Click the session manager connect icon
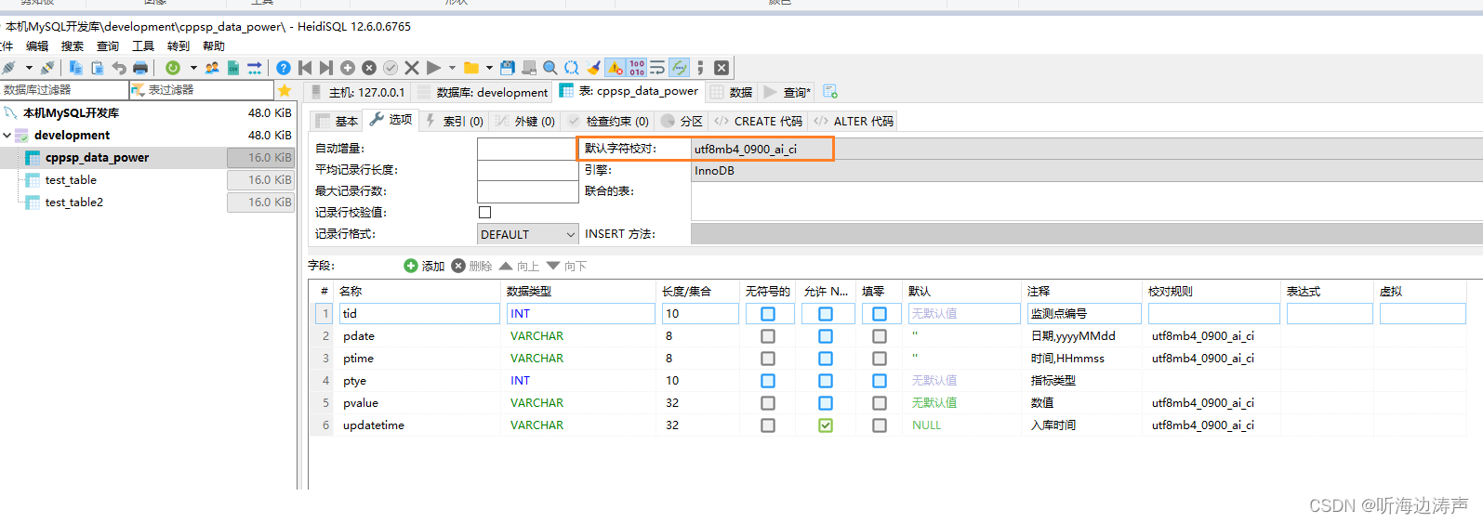Image resolution: width=1483 pixels, height=523 pixels. click(x=9, y=68)
